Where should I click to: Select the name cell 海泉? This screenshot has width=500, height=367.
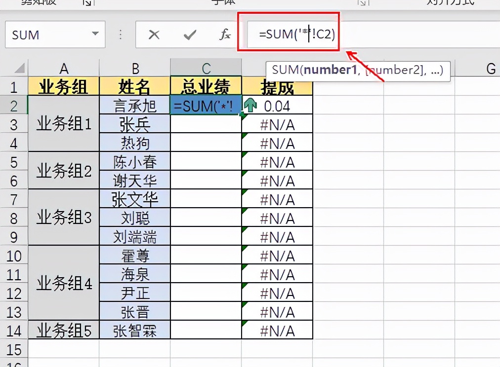tap(135, 274)
